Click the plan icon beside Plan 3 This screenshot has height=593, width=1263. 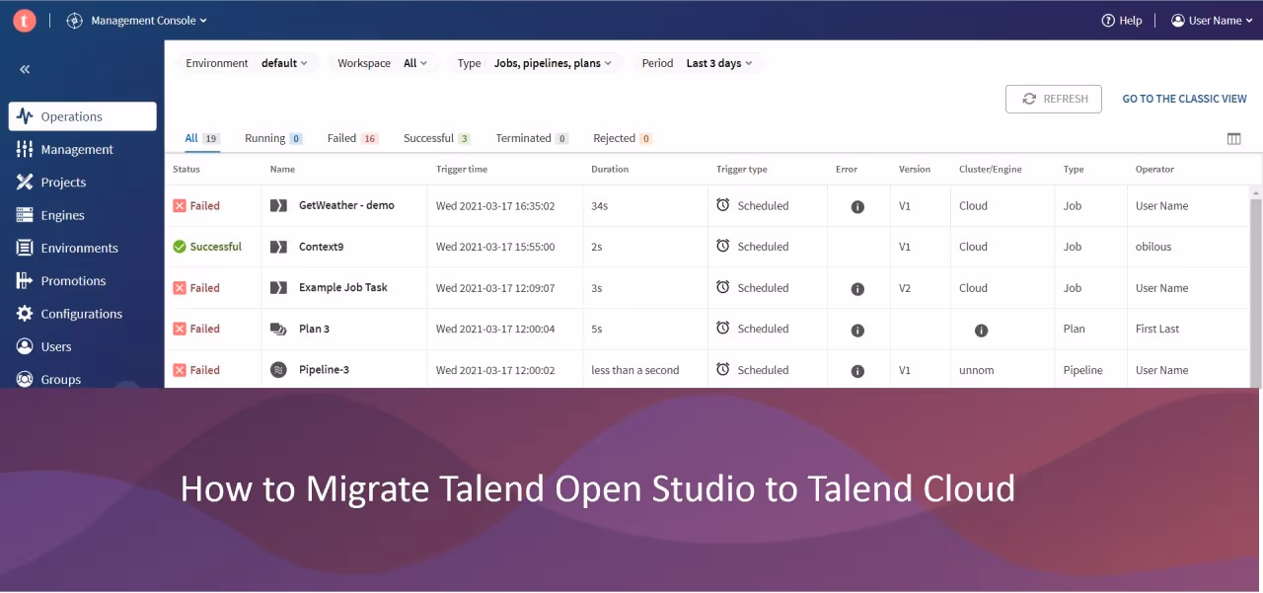[278, 329]
